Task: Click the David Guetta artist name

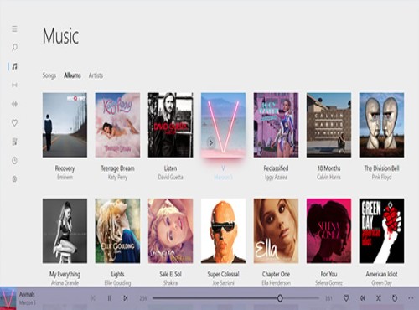Action: tap(170, 178)
